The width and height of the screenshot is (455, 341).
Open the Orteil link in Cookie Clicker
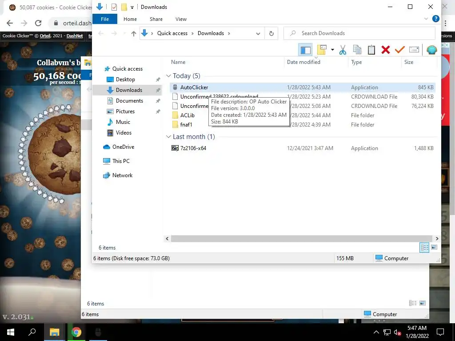[x=45, y=36]
